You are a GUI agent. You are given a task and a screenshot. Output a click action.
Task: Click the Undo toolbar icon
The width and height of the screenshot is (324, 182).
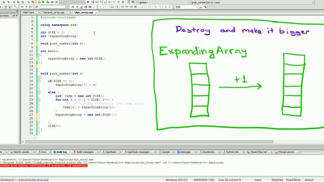click(4, 2)
